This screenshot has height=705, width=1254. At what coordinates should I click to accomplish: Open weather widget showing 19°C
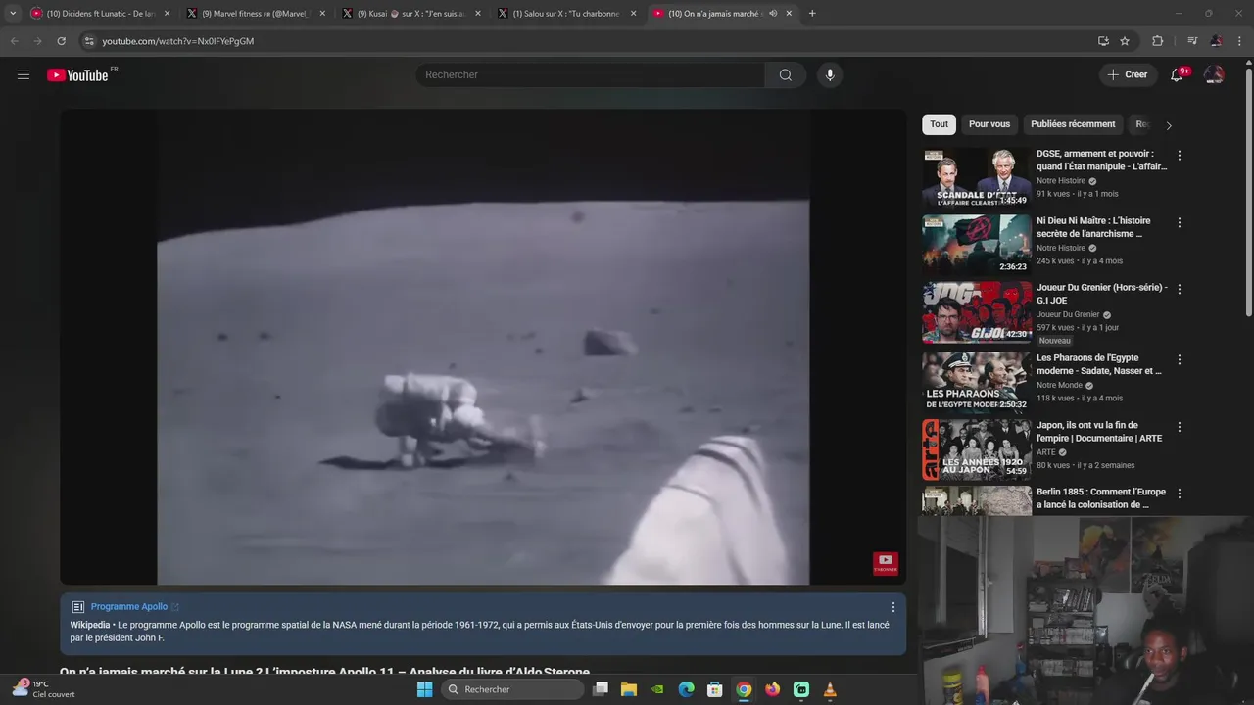[44, 689]
